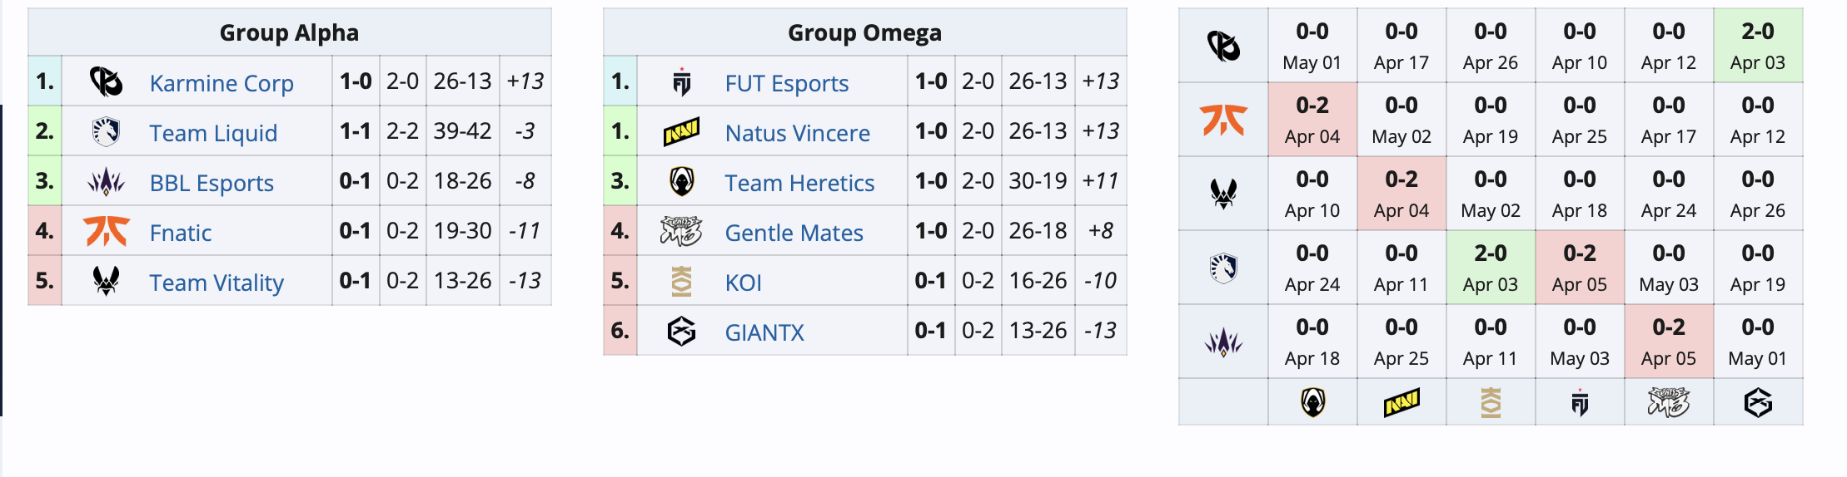The height and width of the screenshot is (477, 1847).
Task: Click the Gentle Mates logo in Group Omega
Action: click(x=681, y=231)
